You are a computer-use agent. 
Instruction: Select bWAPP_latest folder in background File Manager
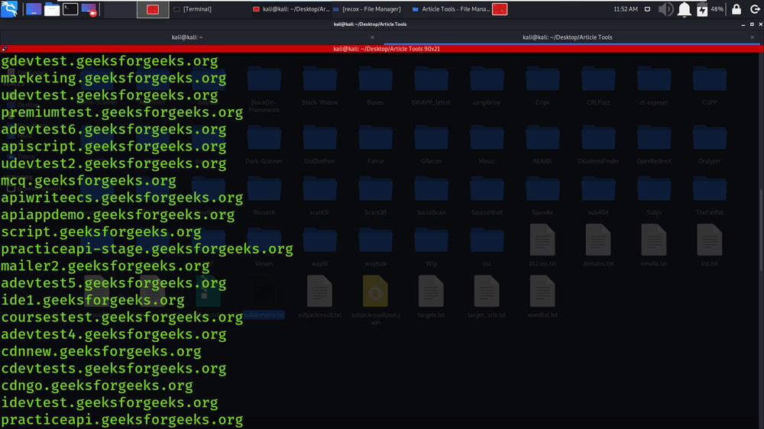pos(431,85)
